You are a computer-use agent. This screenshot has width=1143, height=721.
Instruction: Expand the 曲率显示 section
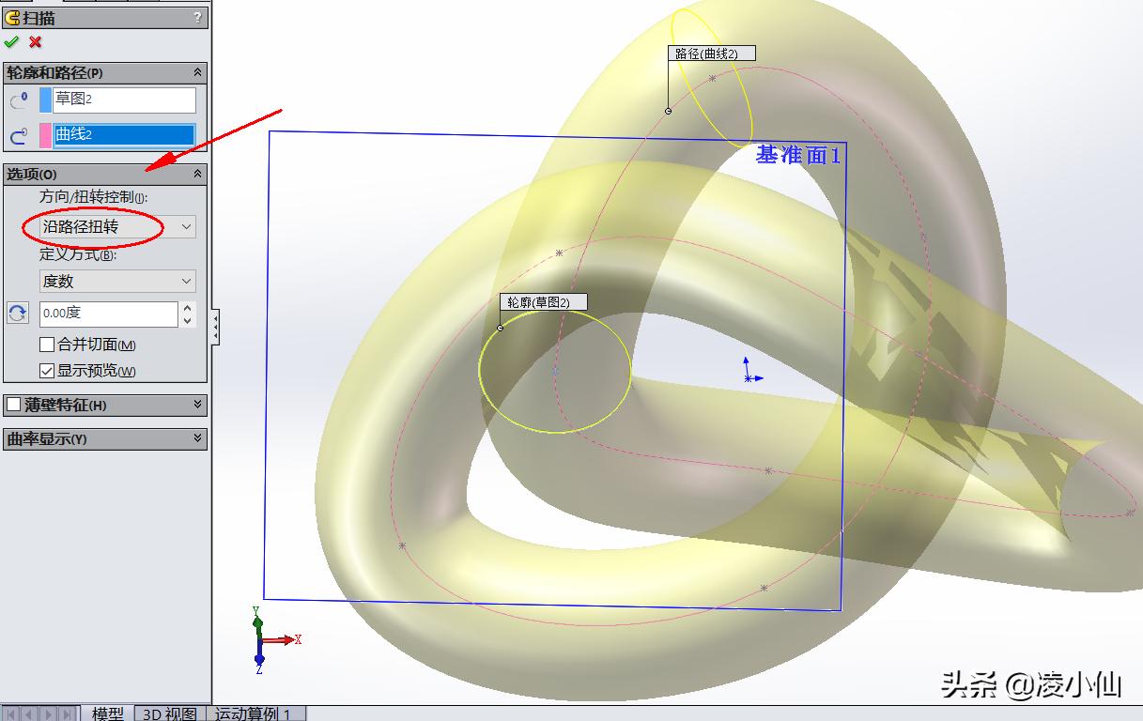coord(197,438)
